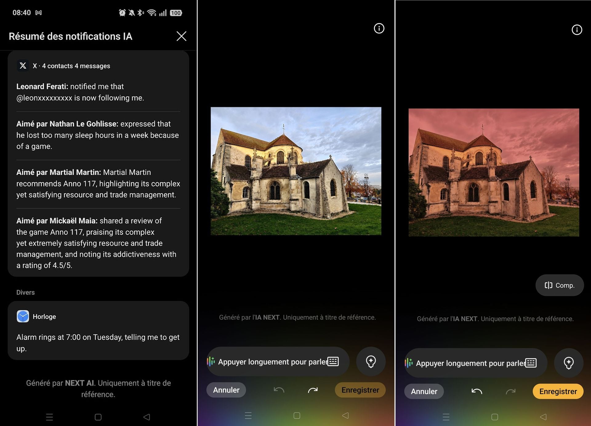Tap the original blue-sky church photo

click(296, 171)
